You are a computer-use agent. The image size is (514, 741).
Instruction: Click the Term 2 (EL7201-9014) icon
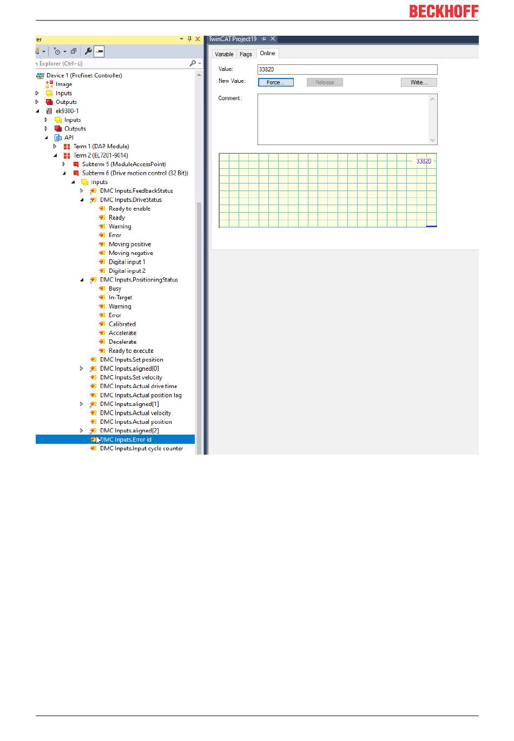pyautogui.click(x=67, y=155)
